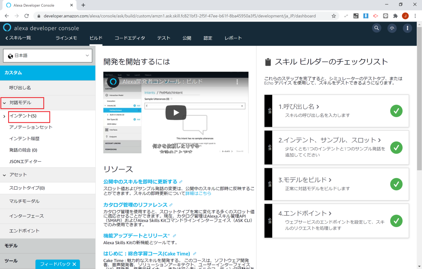This screenshot has height=269, width=422.
Task: Play the Alexa開発者コンソール tutorial video
Action: pos(176,113)
